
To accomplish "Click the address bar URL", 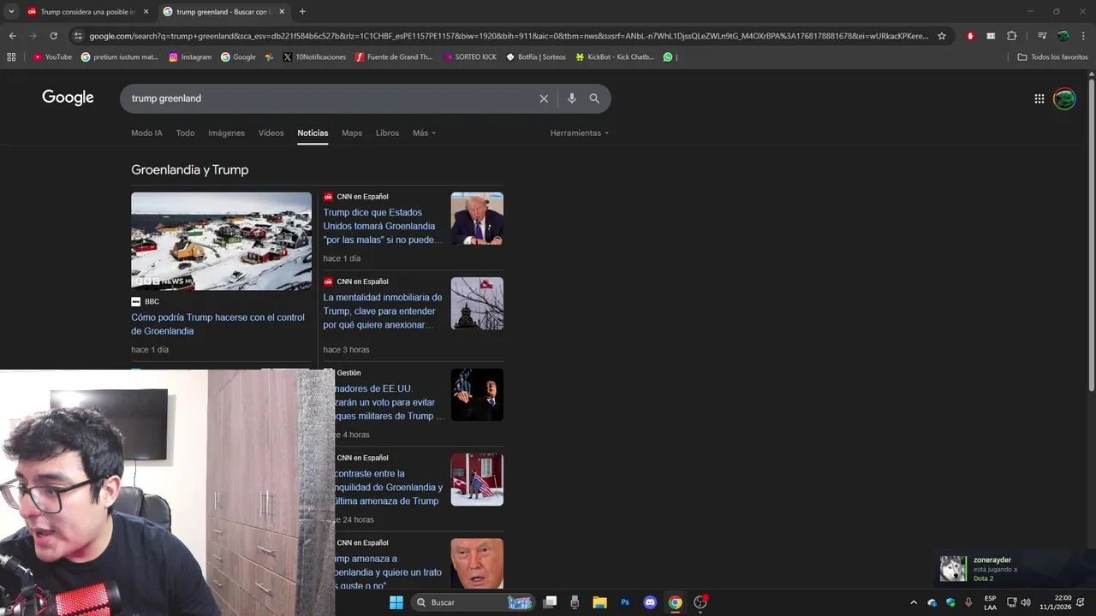I will point(509,36).
